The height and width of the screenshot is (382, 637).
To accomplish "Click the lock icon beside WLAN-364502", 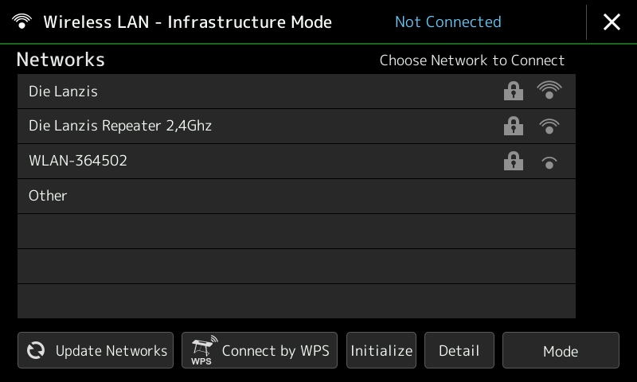I will (x=513, y=161).
